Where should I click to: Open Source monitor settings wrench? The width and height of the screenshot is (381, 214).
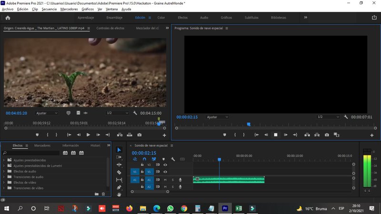tap(135, 113)
